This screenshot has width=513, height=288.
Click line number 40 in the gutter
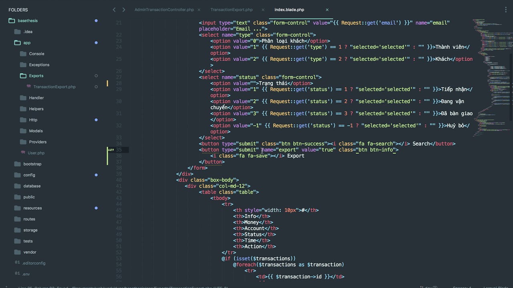point(119,180)
